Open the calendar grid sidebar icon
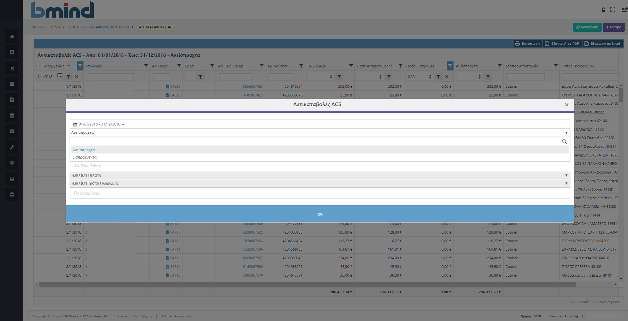This screenshot has width=628, height=321. (12, 115)
